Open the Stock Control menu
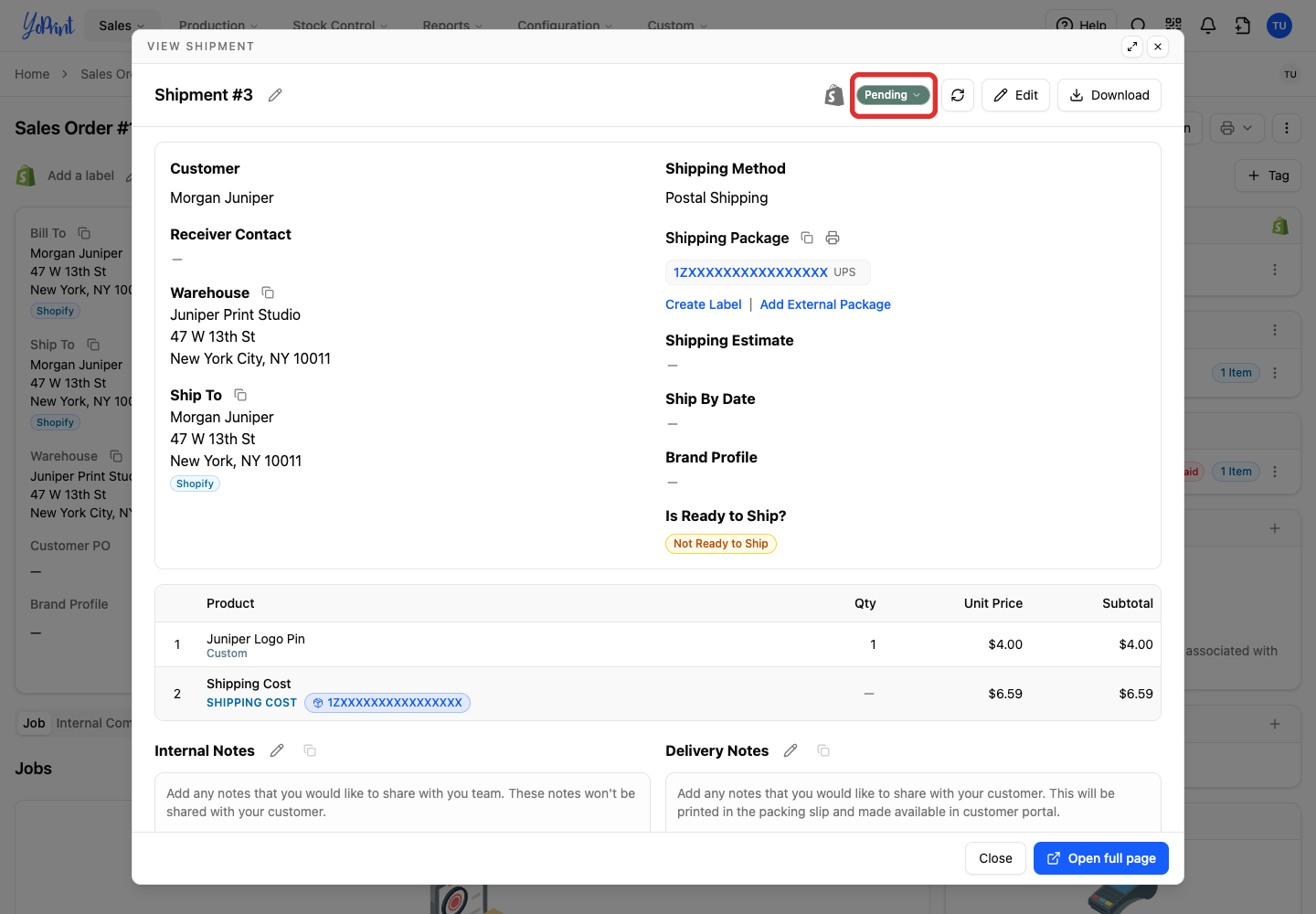The width and height of the screenshot is (1316, 914). coord(340,26)
